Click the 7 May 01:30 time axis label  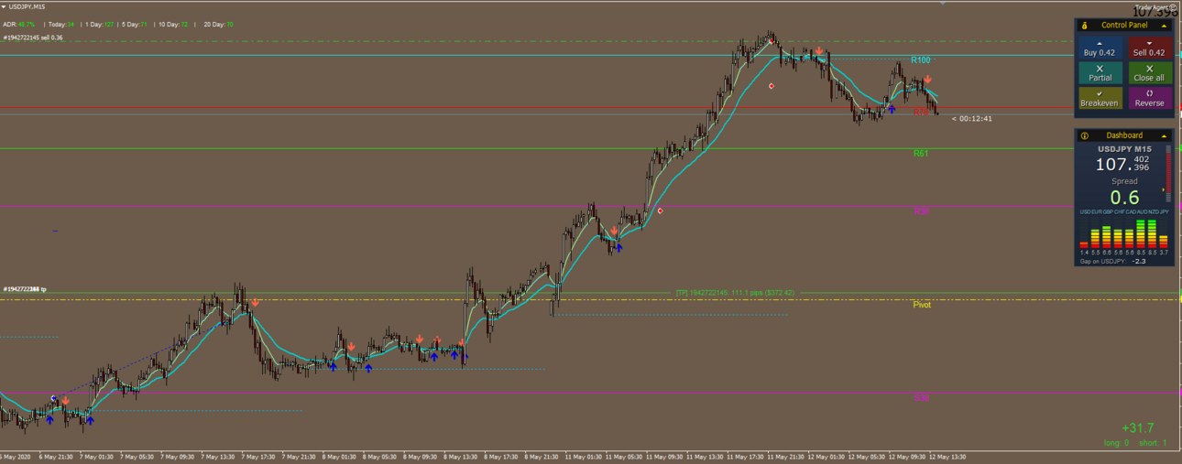coord(94,457)
